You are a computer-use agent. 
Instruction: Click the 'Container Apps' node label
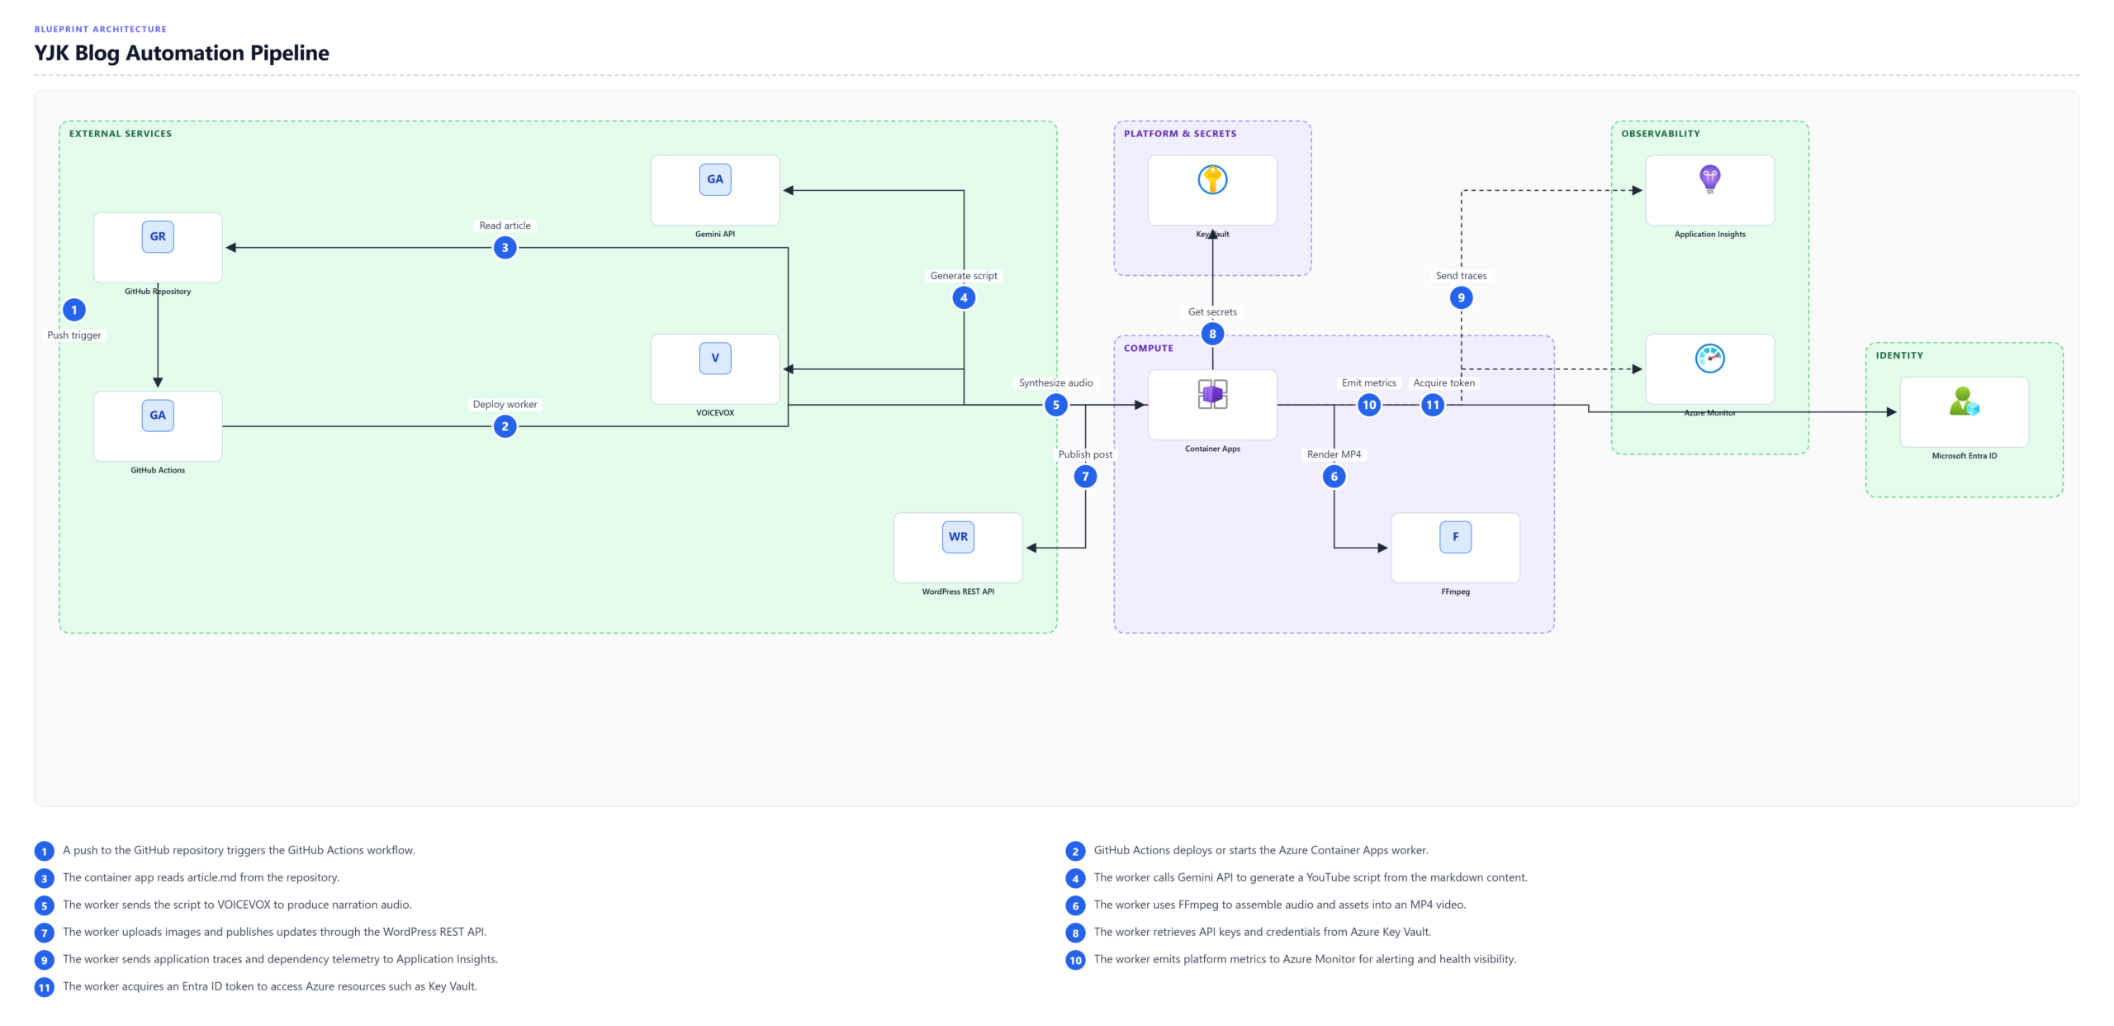click(1212, 449)
